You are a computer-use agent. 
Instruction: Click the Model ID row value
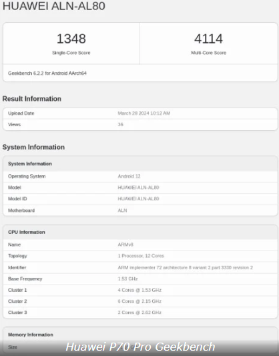(138, 198)
